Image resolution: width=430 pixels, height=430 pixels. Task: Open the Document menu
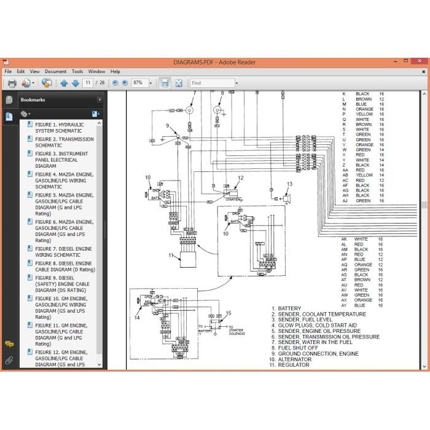click(x=56, y=71)
